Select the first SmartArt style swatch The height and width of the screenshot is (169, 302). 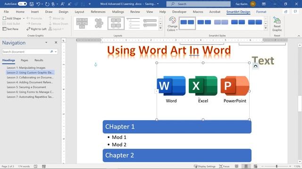coord(187,23)
